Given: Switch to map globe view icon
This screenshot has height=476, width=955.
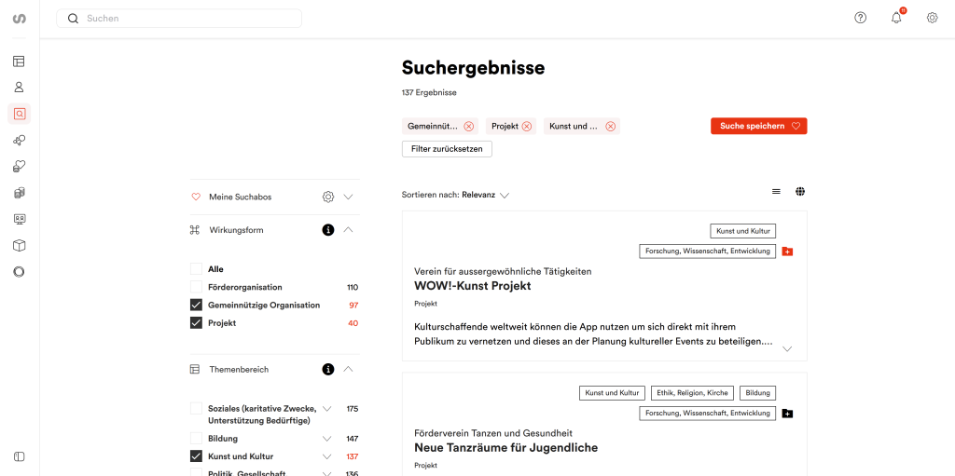Looking at the screenshot, I should click(800, 192).
